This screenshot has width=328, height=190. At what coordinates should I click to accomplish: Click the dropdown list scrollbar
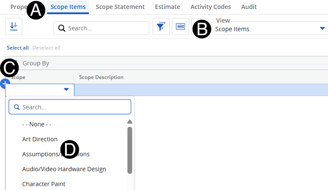click(130, 149)
